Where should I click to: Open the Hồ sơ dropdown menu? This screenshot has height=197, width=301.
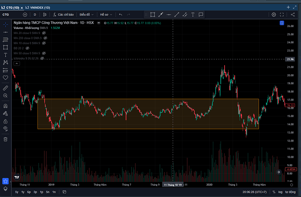click(106, 14)
